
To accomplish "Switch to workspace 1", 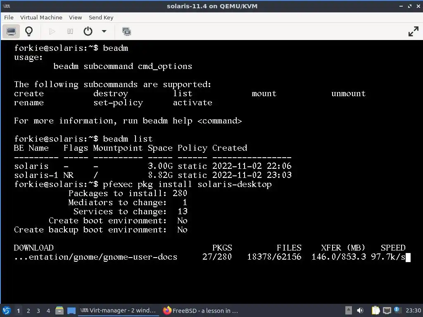I will pos(18,311).
